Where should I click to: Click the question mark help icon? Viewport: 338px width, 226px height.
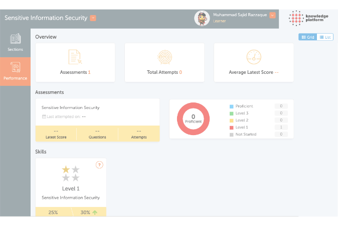(x=99, y=165)
